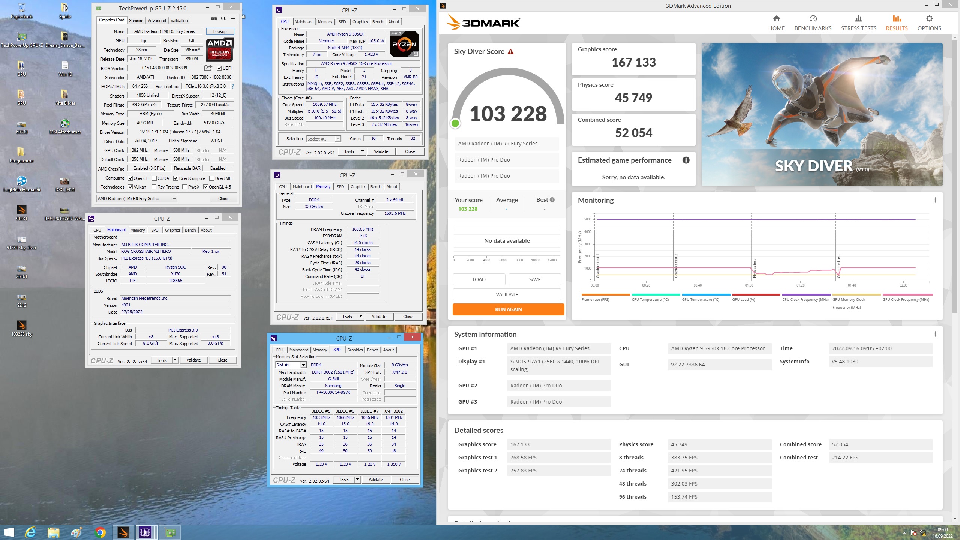Screen dimensions: 960x540
Task: Open the 3DMark HOME section
Action: coord(776,23)
